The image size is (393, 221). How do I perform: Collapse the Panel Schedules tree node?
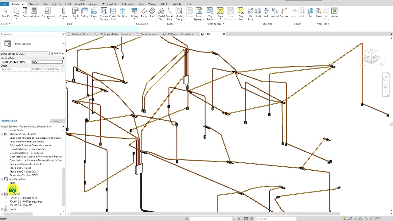click(2, 179)
